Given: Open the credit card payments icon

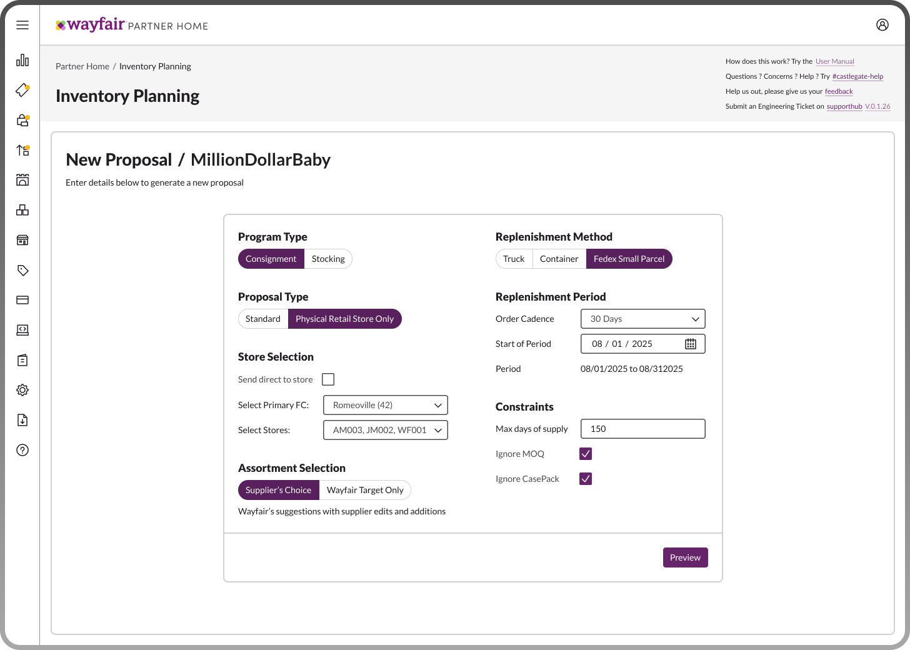Looking at the screenshot, I should click(22, 300).
